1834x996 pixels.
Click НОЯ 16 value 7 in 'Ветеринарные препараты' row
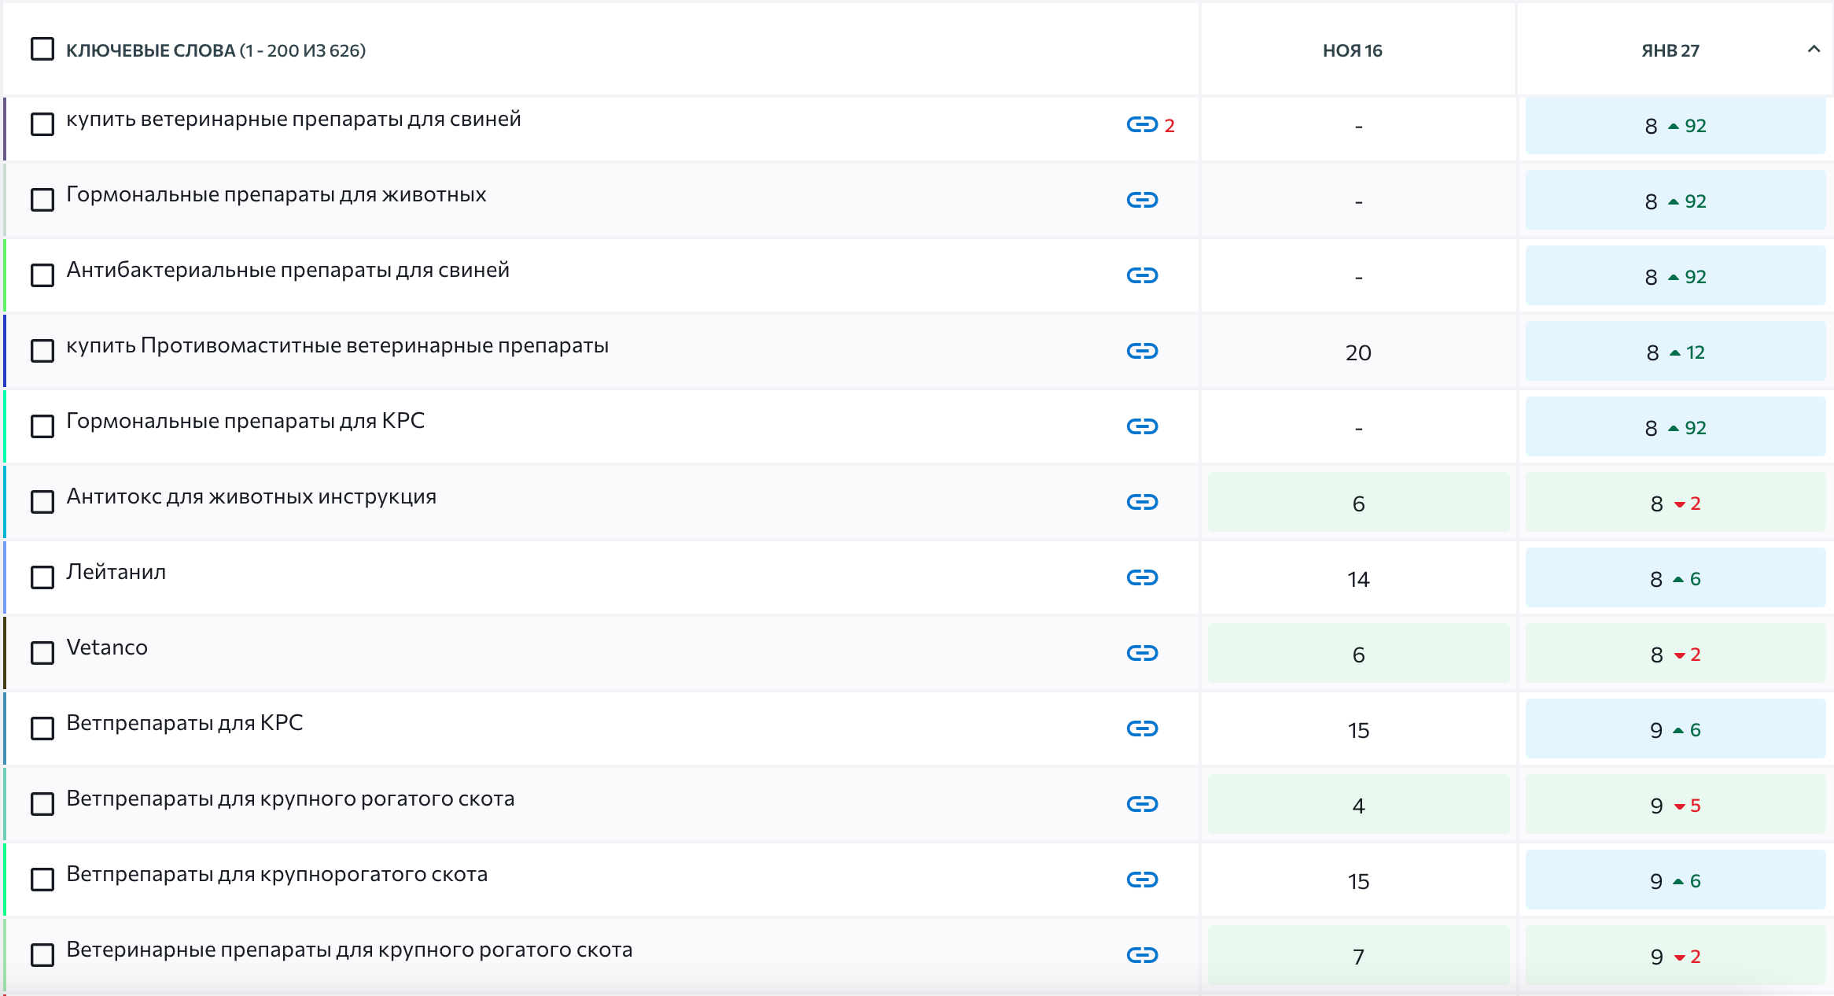tap(1358, 956)
